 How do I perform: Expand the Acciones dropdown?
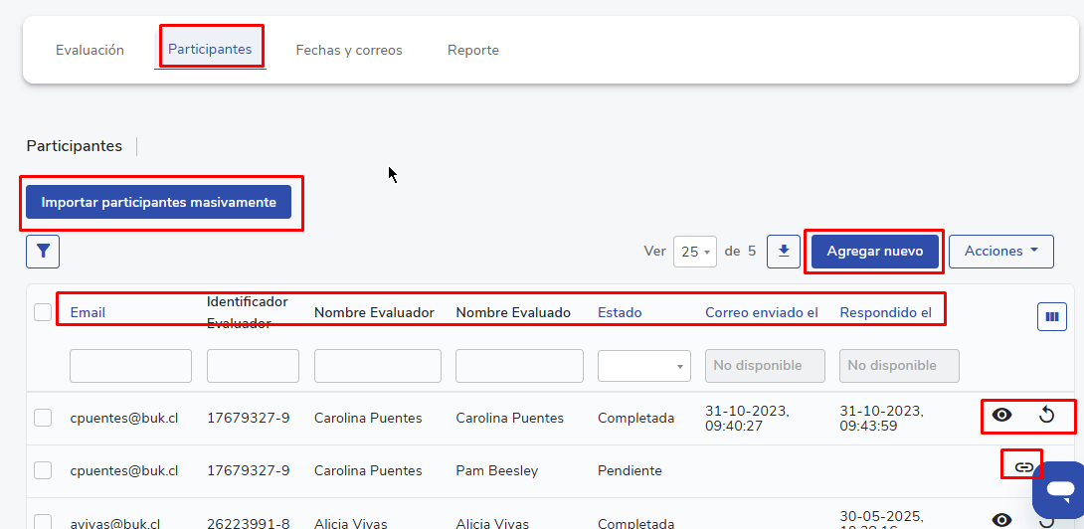tap(1000, 252)
